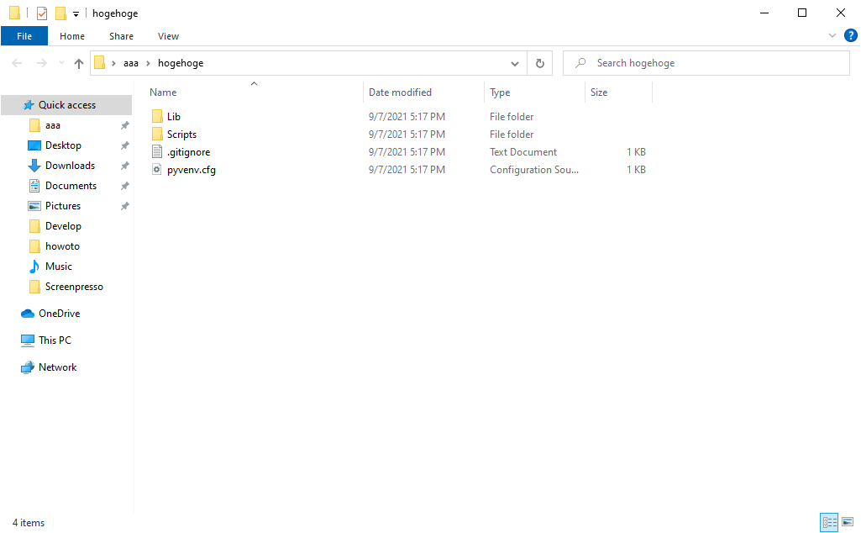
Task: Click the Network icon in sidebar
Action: 28,367
